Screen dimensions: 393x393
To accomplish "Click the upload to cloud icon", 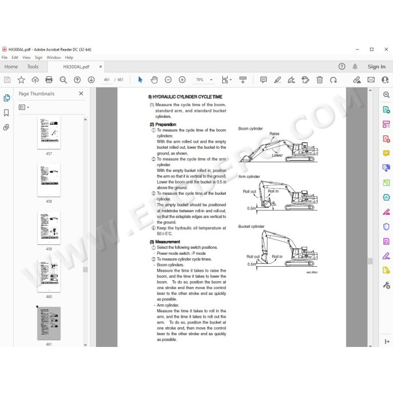I will [35, 80].
